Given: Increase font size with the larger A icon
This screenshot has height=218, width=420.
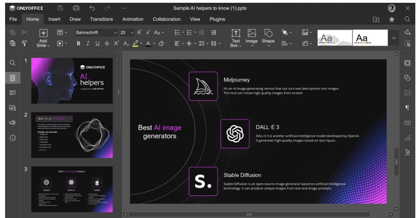Looking at the screenshot, I should pos(139,32).
